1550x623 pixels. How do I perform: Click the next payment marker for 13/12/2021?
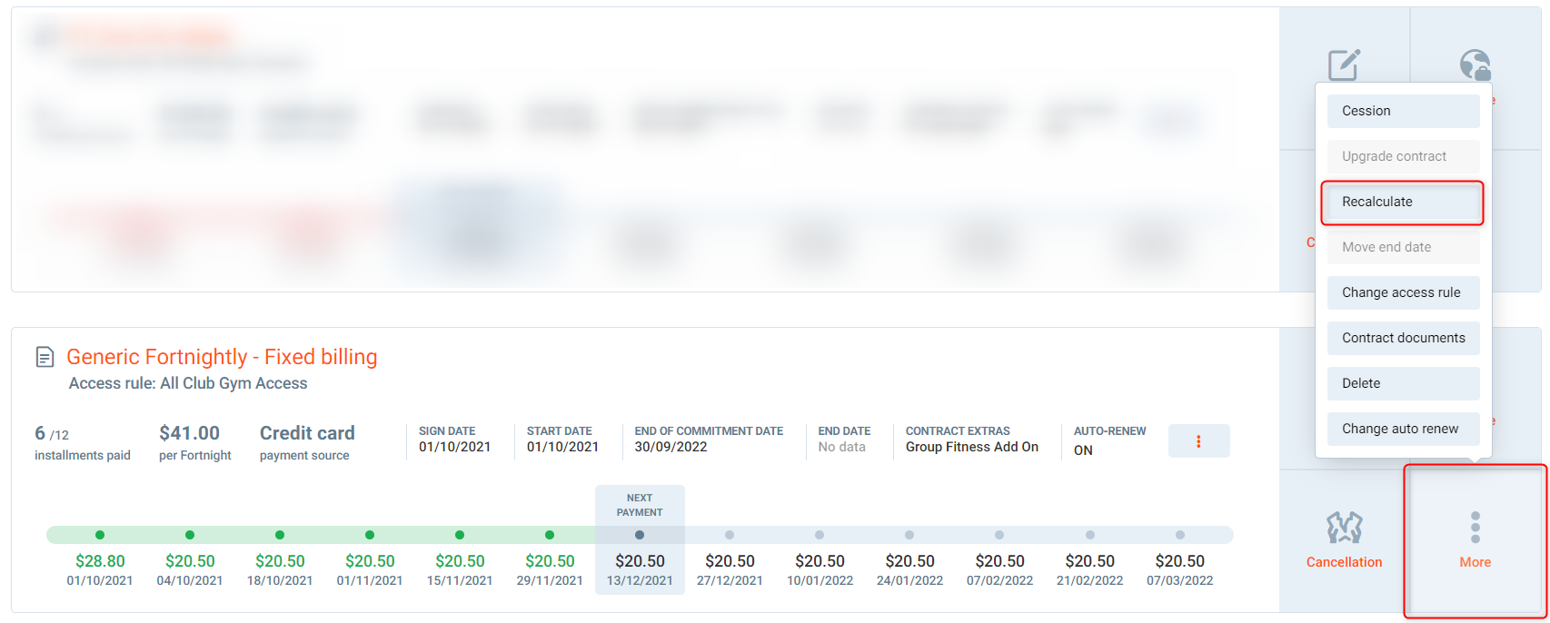point(640,535)
